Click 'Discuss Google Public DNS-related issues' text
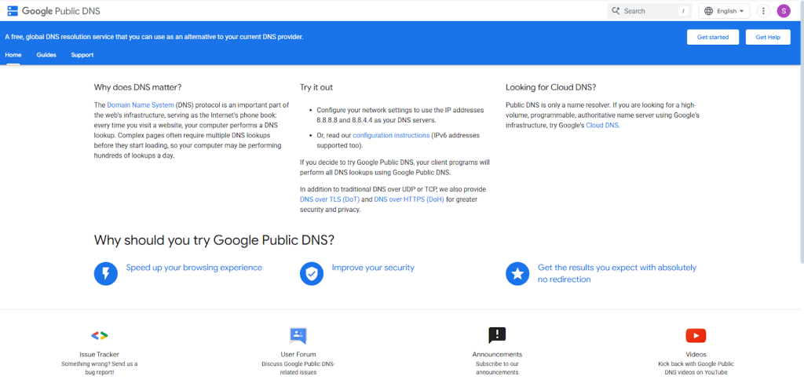This screenshot has width=804, height=387. click(x=298, y=368)
